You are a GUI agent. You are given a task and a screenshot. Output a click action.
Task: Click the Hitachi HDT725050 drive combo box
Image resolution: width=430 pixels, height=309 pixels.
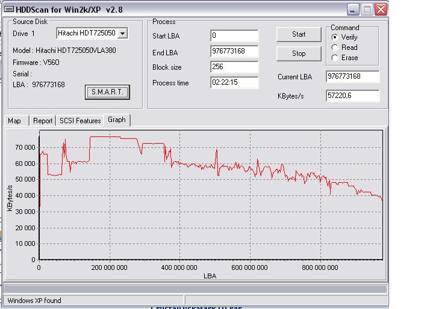(x=92, y=34)
